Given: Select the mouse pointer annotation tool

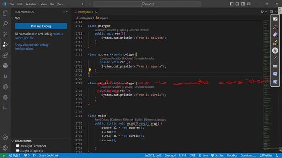Looking at the screenshot, I should [275, 50].
